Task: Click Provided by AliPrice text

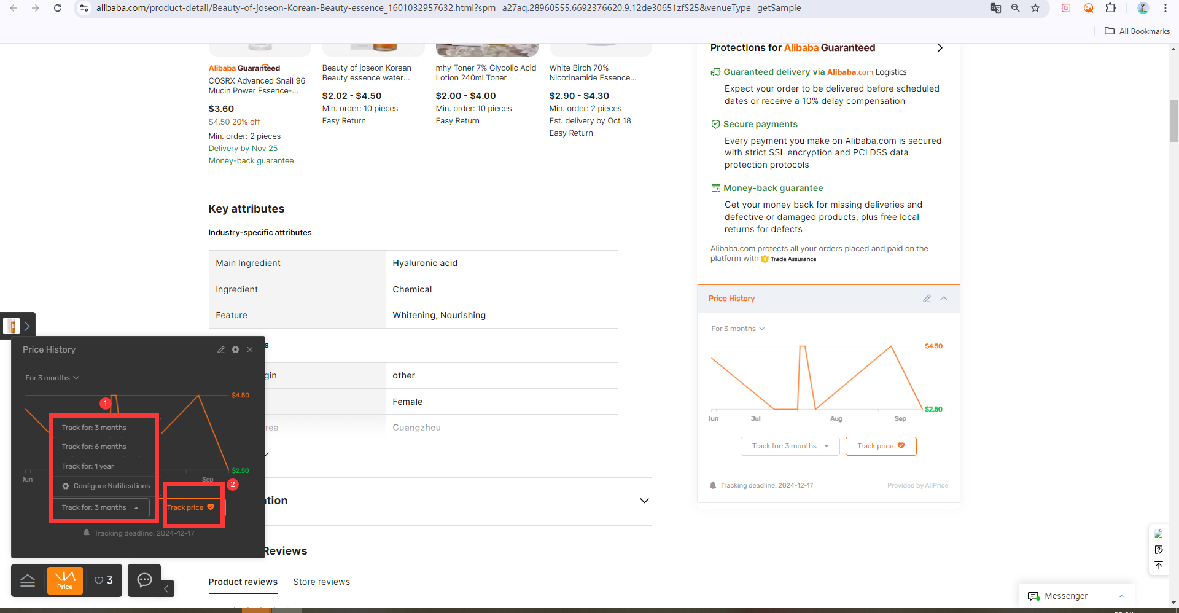Action: [x=917, y=485]
